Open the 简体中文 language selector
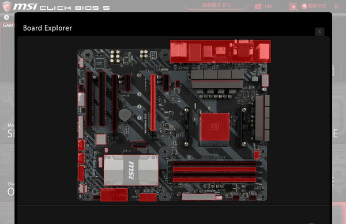Viewport: 346px width, 224px height. click(314, 6)
